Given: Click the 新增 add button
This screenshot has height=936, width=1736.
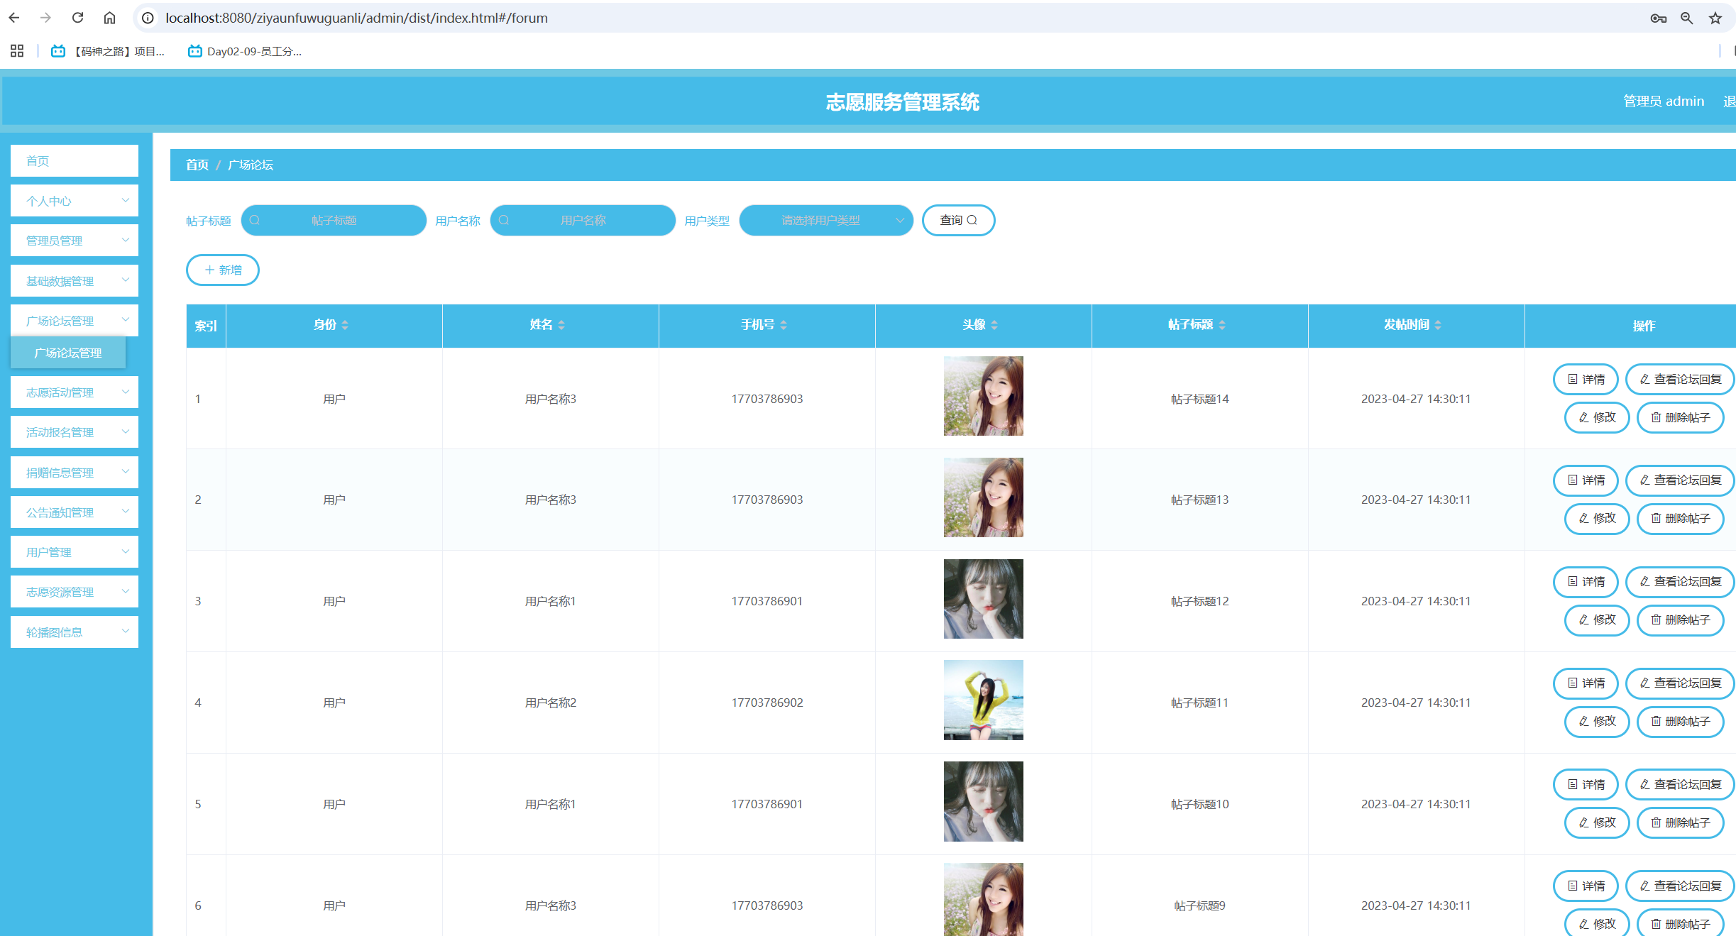Looking at the screenshot, I should tap(223, 270).
